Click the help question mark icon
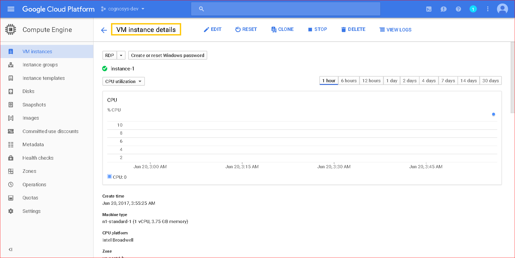This screenshot has width=515, height=258. [458, 9]
